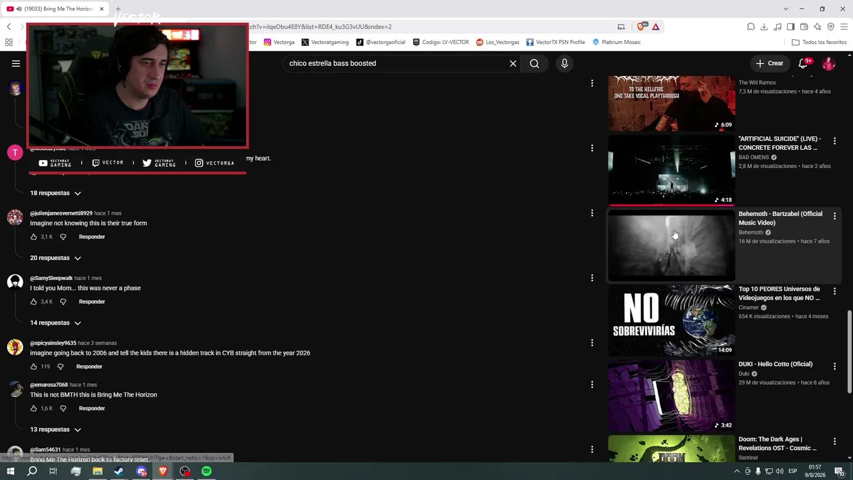This screenshot has width=853, height=480.
Task: Open the @vectorgaoficial TikTok bookmark
Action: [381, 42]
